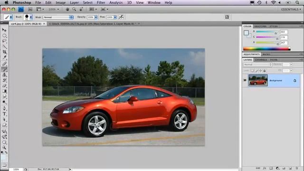Toggle lock image pixels

[x=256, y=71]
